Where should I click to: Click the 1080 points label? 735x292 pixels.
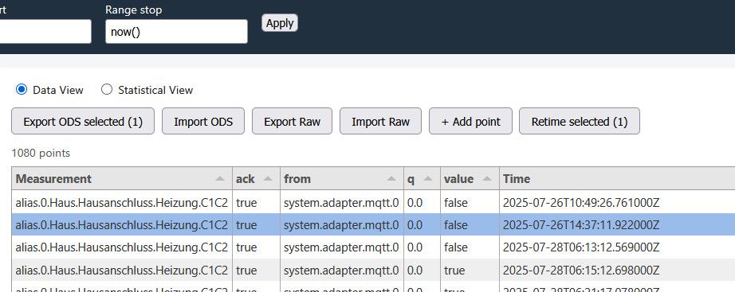[41, 153]
